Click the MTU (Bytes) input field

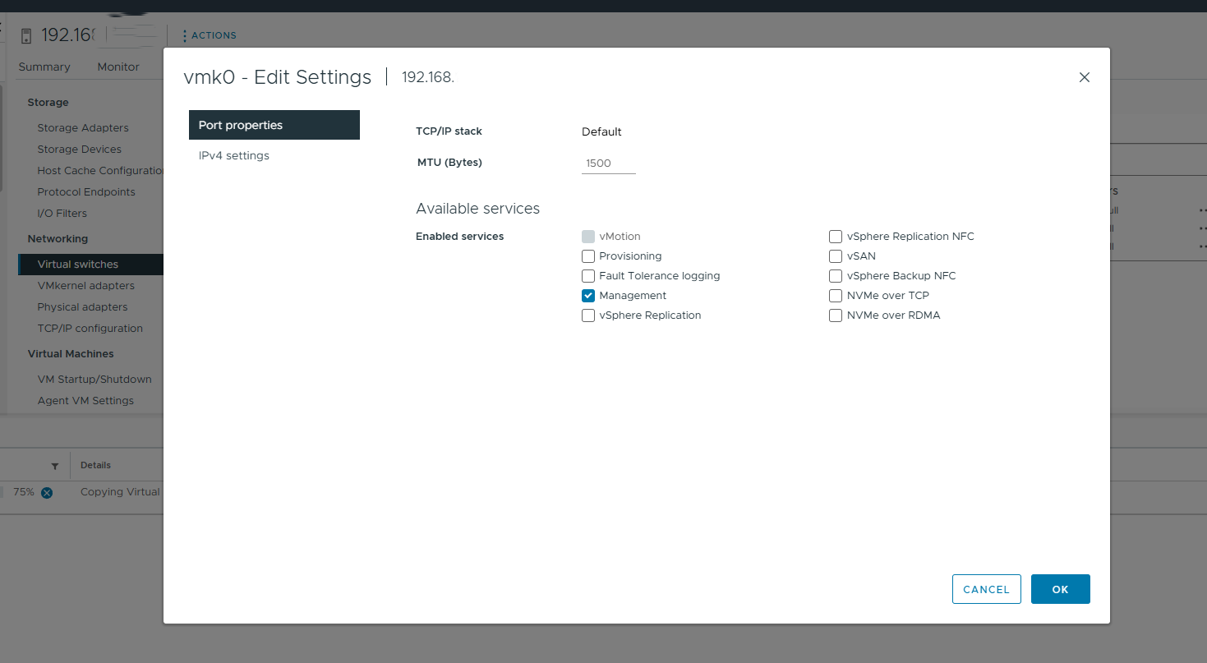point(608,163)
